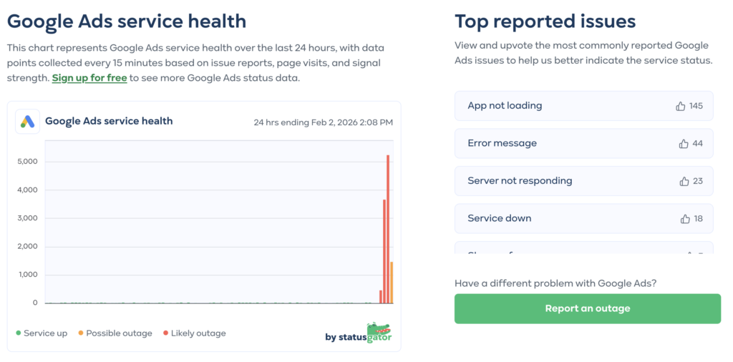Click the second-tallest red outage bar
The height and width of the screenshot is (362, 733).
pyautogui.click(x=384, y=250)
